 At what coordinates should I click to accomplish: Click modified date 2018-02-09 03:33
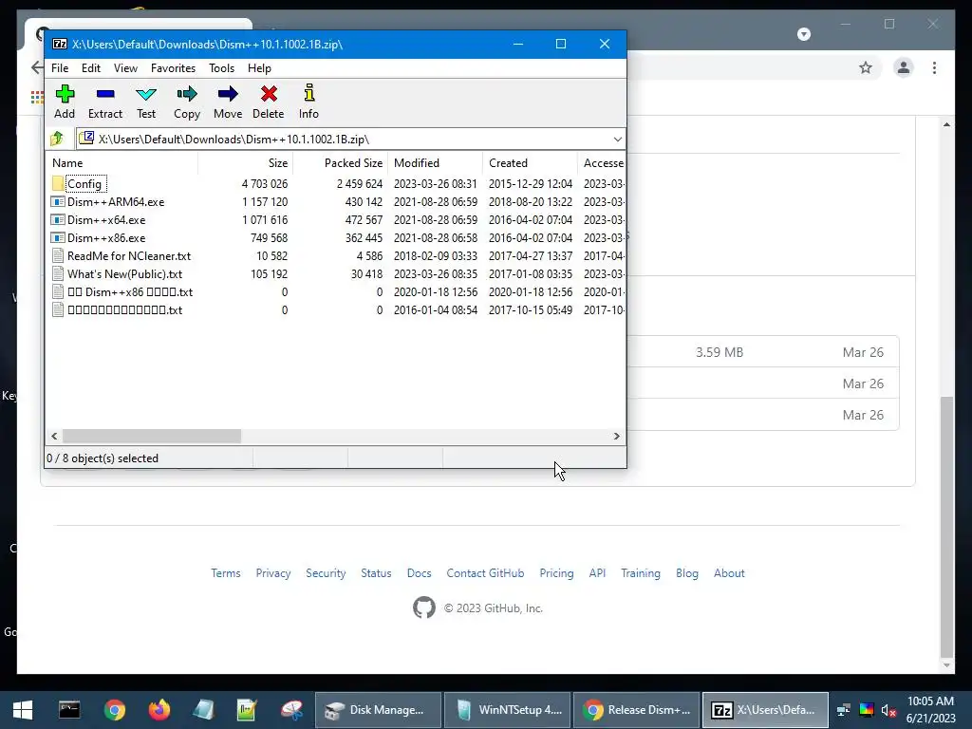tap(435, 256)
